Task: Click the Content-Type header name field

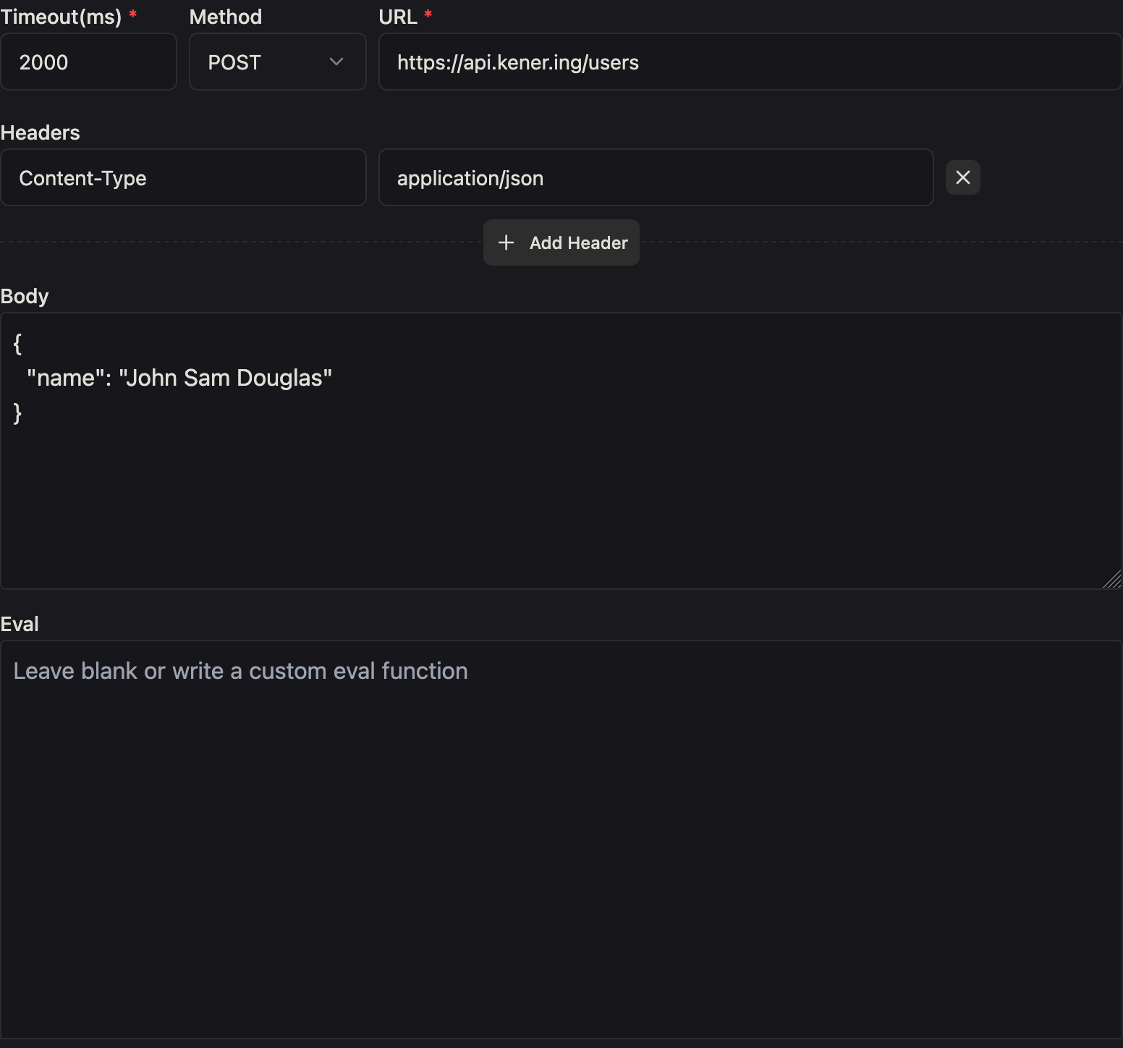Action: point(183,178)
